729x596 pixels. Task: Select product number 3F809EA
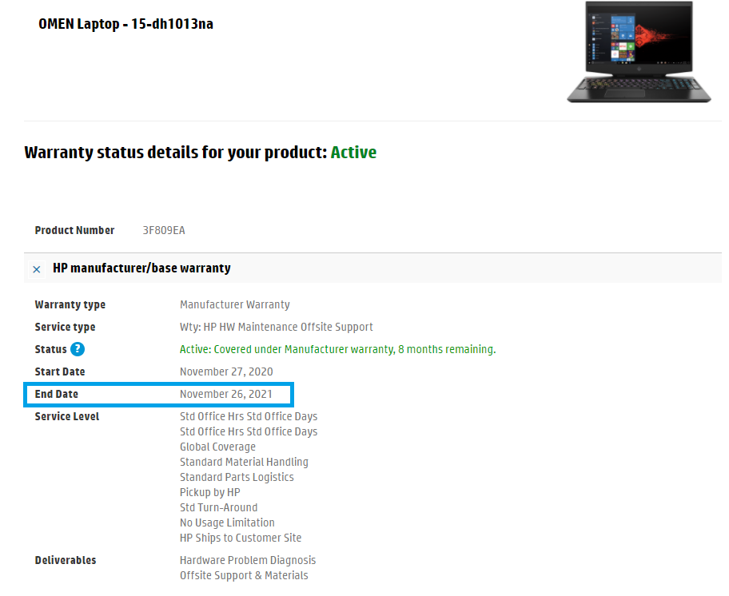tap(164, 230)
